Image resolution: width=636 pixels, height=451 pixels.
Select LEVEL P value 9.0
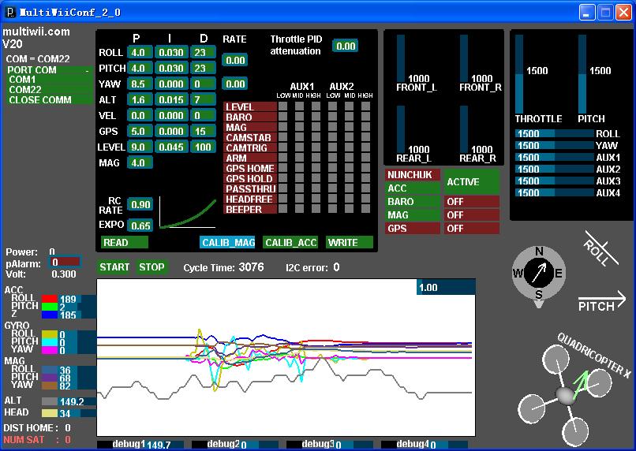point(140,147)
